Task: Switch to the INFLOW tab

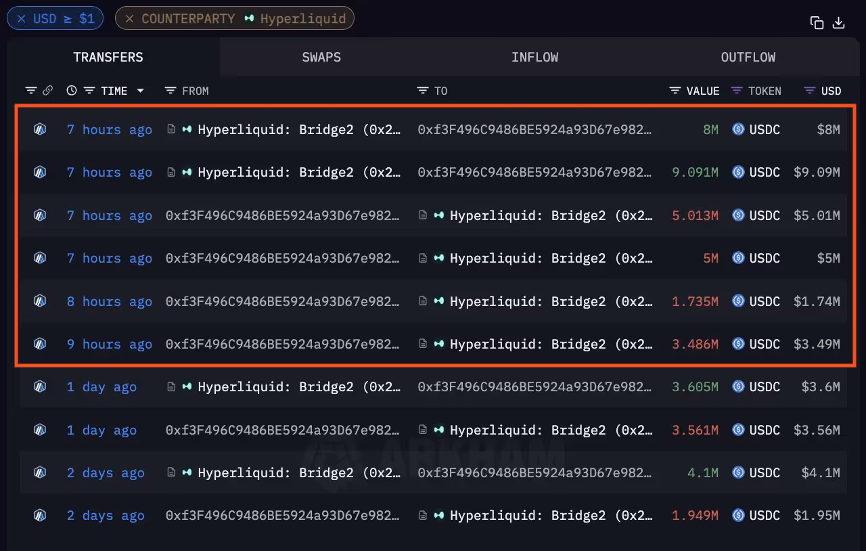Action: [534, 58]
